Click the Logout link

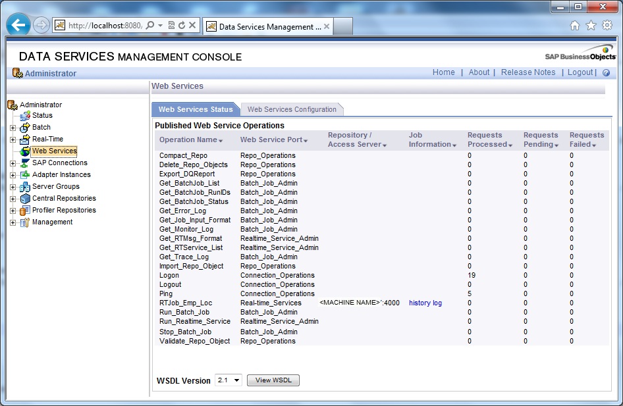tap(580, 72)
